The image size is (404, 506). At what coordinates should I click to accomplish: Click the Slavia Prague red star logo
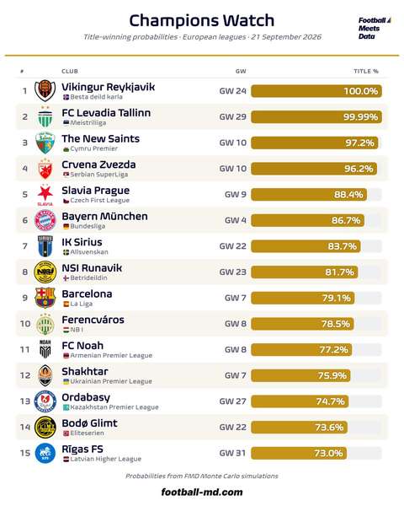(x=45, y=195)
